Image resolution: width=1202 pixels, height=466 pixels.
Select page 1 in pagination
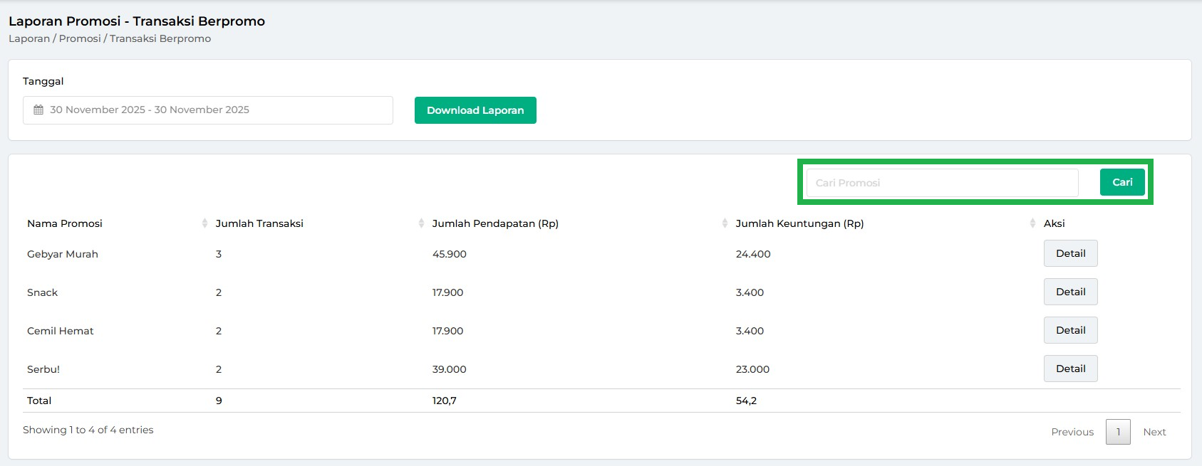click(1117, 432)
